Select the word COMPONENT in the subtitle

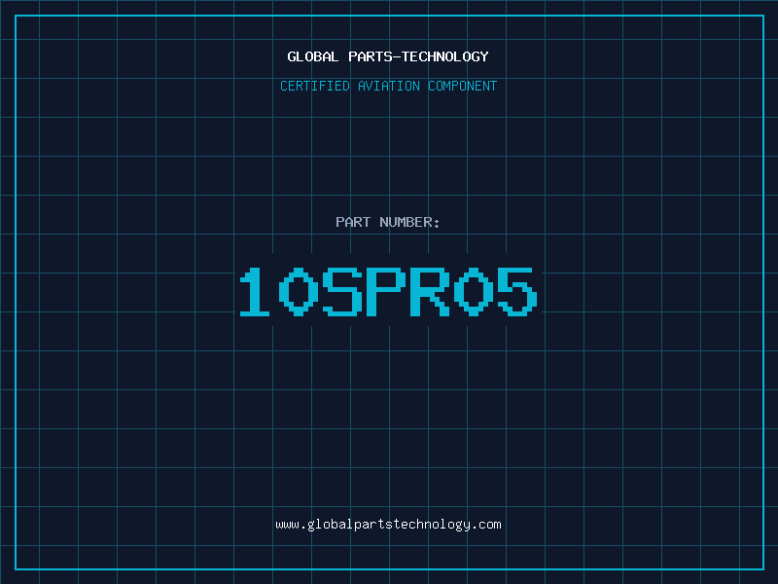[462, 86]
